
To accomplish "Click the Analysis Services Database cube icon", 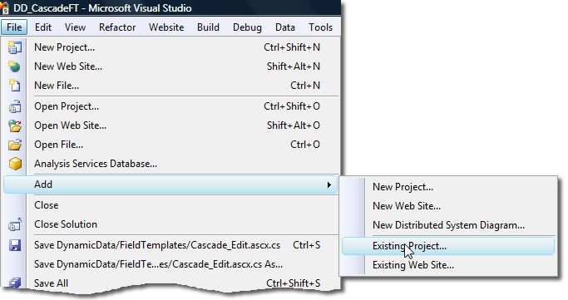I will coord(15,164).
